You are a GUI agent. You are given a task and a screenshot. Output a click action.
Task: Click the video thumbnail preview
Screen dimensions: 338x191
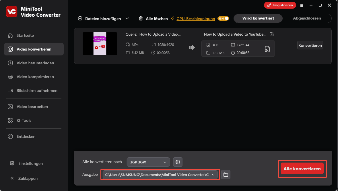click(100, 44)
